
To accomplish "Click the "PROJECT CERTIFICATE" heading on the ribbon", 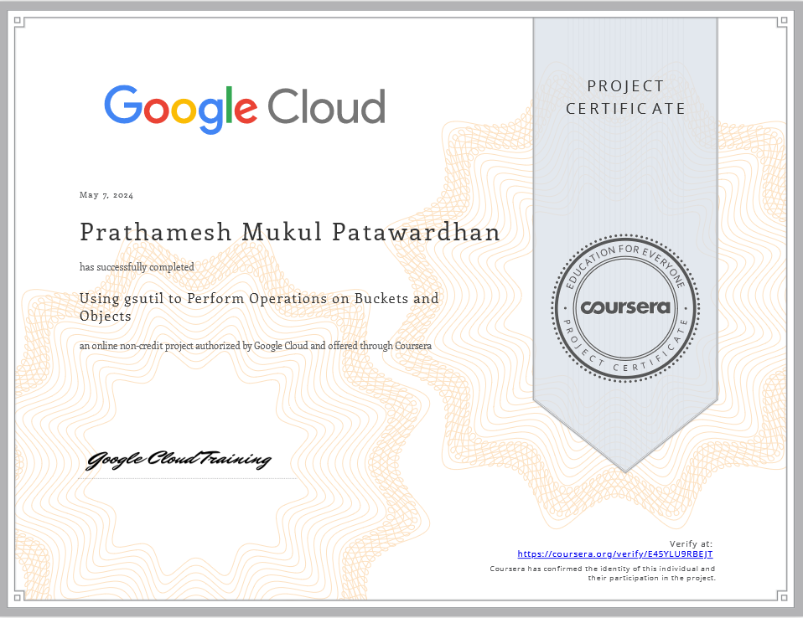I will [x=625, y=97].
